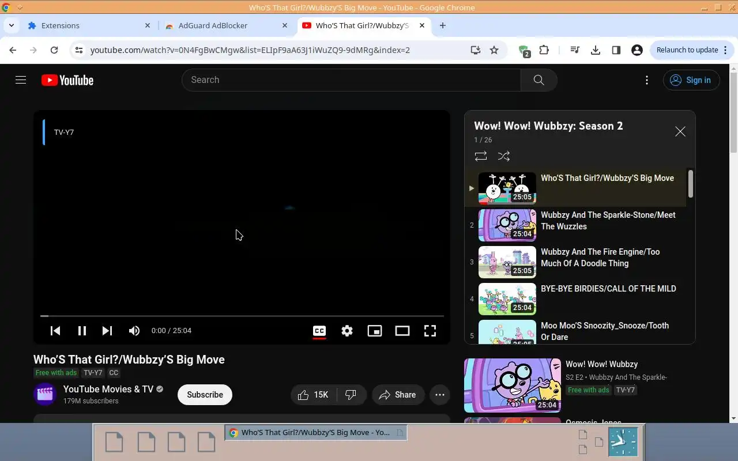Screen dimensions: 738x461
Task: Click the video progress bar
Action: pyautogui.click(x=242, y=316)
